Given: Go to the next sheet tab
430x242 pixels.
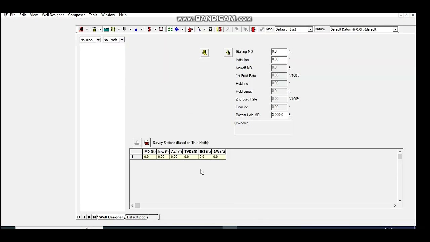Looking at the screenshot, I should (89, 217).
